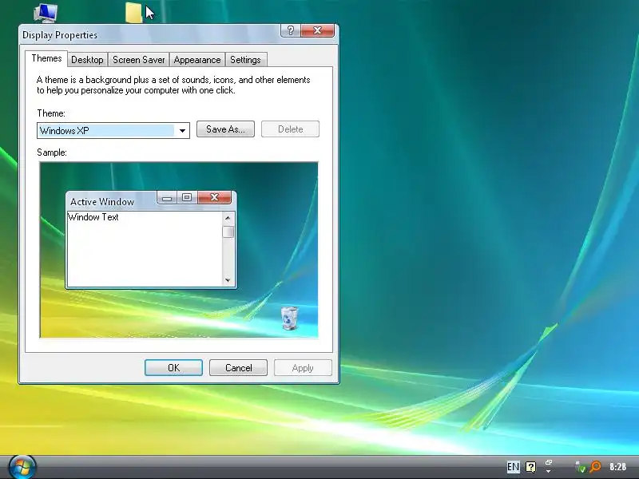Click the sample window's red X icon
This screenshot has height=479, width=639.
click(x=214, y=197)
